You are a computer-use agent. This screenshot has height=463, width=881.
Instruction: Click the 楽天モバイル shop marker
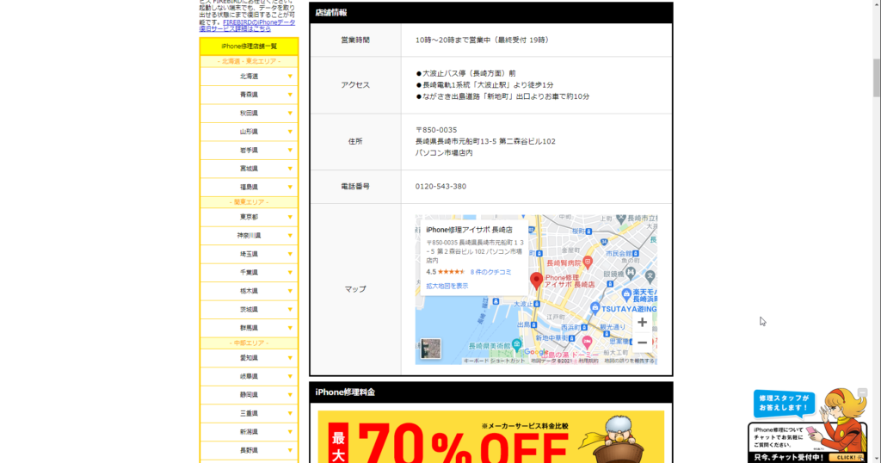click(x=626, y=293)
